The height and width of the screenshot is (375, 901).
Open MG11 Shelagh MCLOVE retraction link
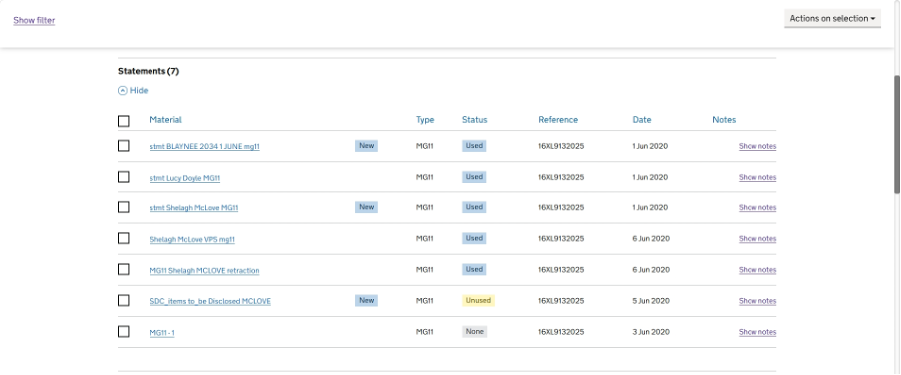(x=204, y=271)
